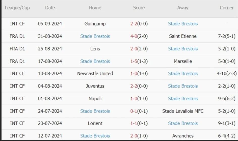
Task: Open Stade Brestois home link versus Avranches
Action: pos(95,136)
